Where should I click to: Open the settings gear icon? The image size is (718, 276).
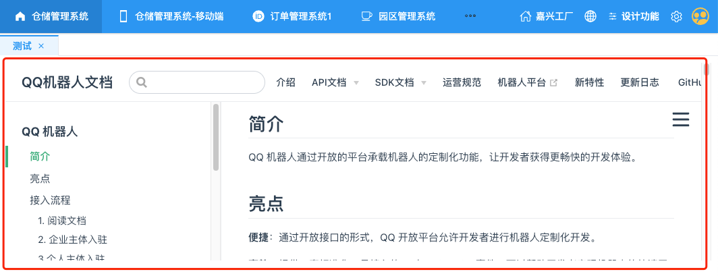676,17
